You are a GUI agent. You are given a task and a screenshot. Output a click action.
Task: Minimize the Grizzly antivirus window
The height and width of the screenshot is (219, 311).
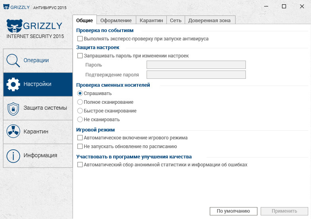pos(266,6)
